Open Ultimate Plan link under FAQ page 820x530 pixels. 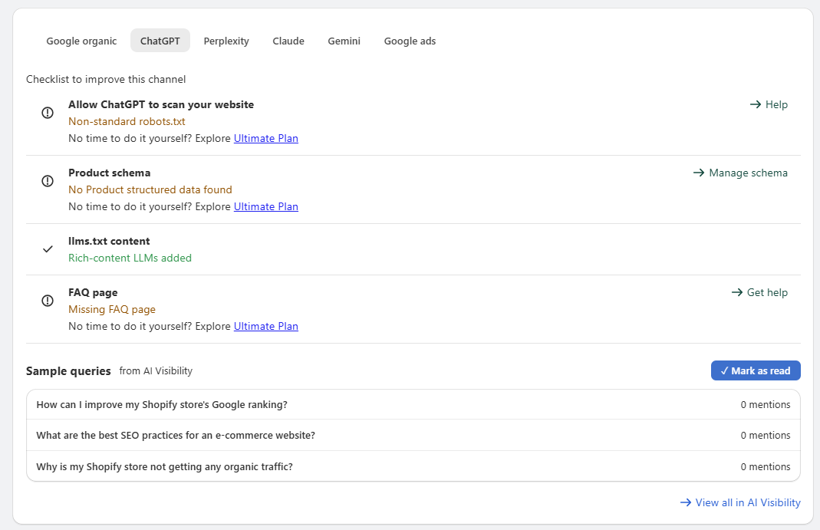click(265, 326)
